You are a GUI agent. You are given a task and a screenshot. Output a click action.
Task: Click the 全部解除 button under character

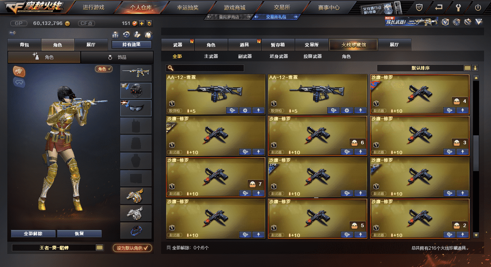point(33,234)
